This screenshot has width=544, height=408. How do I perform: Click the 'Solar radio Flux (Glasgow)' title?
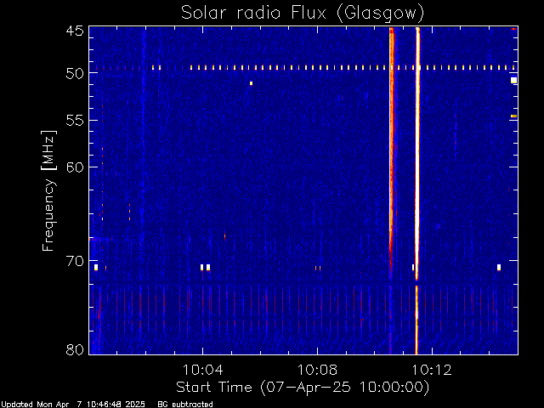point(303,14)
